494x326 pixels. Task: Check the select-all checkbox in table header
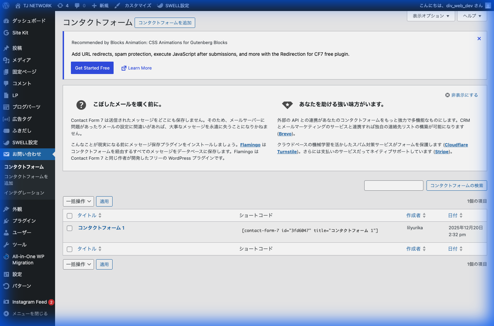pyautogui.click(x=70, y=215)
